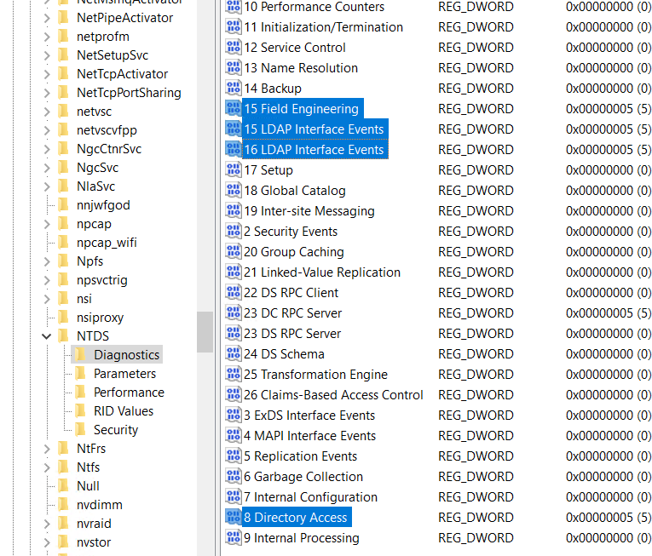Screen dimensions: 652x556
Task: Click the 18 Global Catalog value icon
Action: (x=233, y=191)
